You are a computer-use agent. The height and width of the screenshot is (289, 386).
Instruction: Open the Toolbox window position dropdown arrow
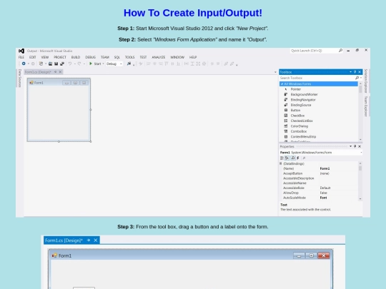(350, 72)
